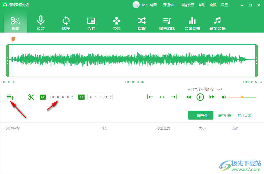Minimize the window

coord(242,5)
